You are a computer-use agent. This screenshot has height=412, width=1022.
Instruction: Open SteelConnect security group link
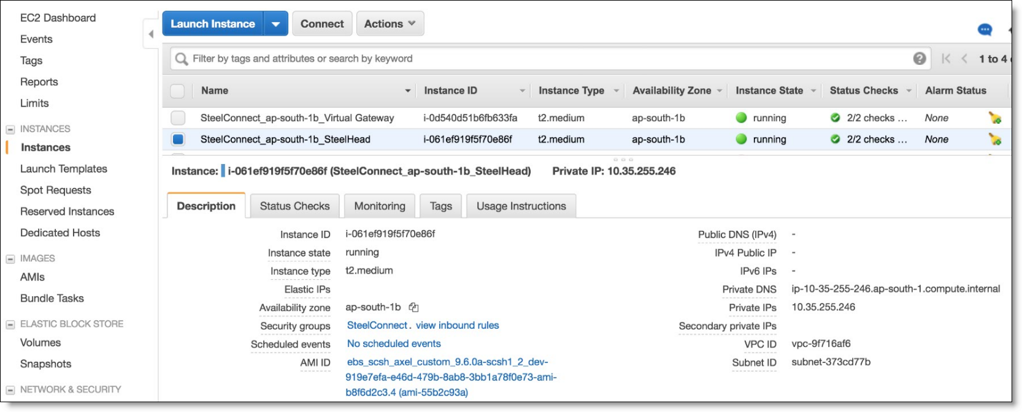point(377,325)
